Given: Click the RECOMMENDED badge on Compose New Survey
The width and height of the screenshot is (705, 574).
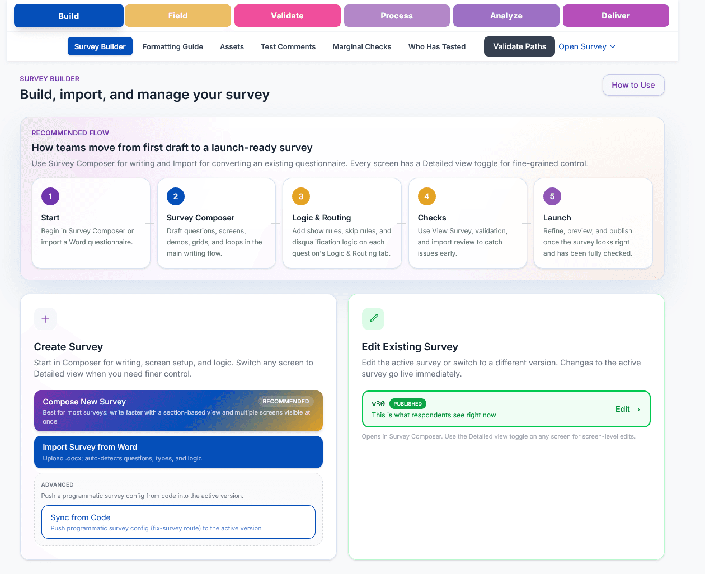Looking at the screenshot, I should tap(286, 401).
